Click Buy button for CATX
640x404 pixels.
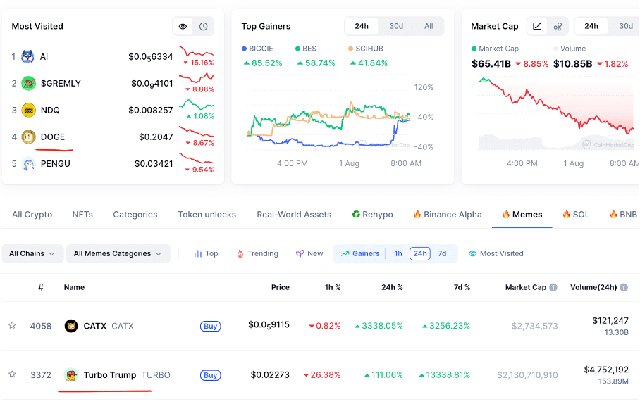click(x=210, y=326)
